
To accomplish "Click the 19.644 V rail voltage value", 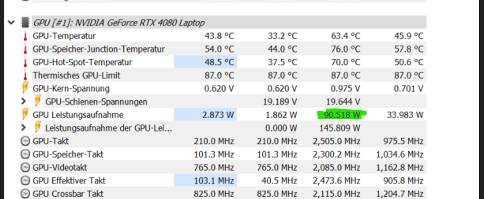I will (343, 102).
